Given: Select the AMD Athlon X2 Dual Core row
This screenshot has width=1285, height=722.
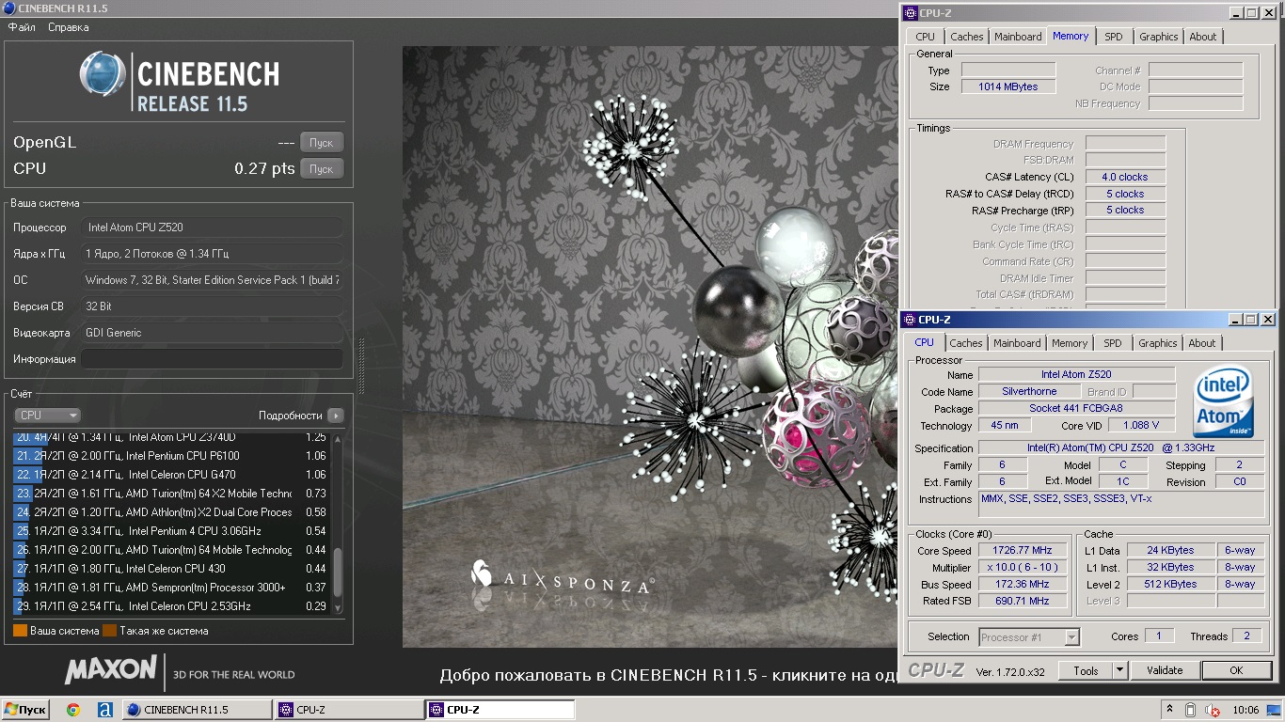Looking at the screenshot, I should pyautogui.click(x=172, y=512).
